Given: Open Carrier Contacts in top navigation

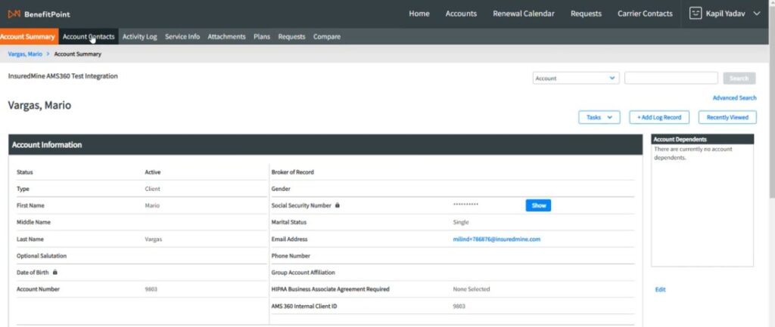Looking at the screenshot, I should [645, 14].
